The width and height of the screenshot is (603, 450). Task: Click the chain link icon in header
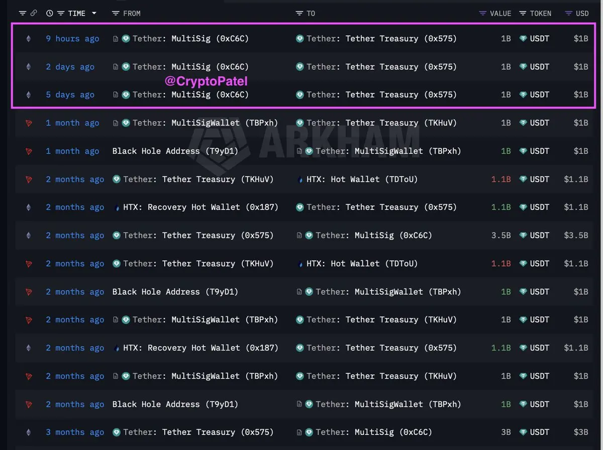point(34,13)
